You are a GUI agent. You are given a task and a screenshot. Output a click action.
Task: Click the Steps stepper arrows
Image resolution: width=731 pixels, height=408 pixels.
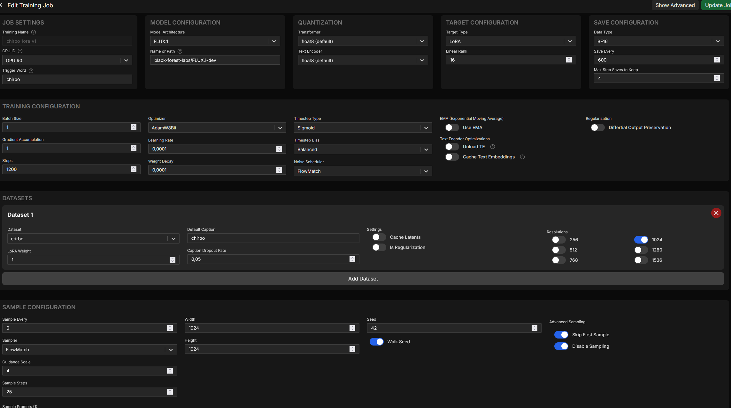[134, 169]
